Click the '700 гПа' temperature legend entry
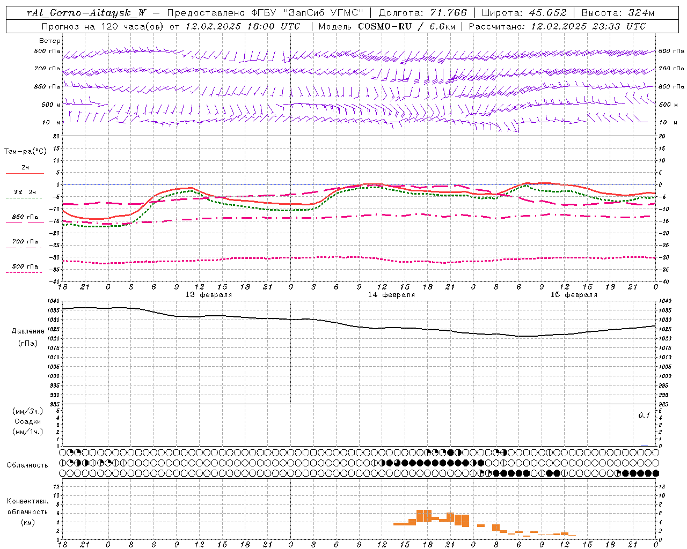The width and height of the screenshot is (687, 549). coord(25,241)
